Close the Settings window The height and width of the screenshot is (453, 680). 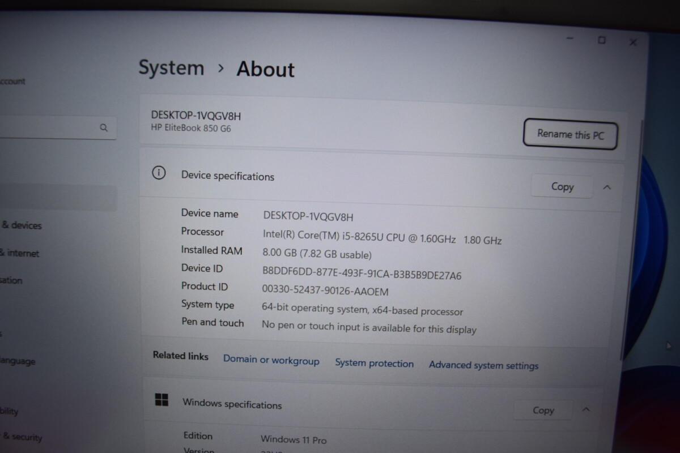click(x=634, y=42)
